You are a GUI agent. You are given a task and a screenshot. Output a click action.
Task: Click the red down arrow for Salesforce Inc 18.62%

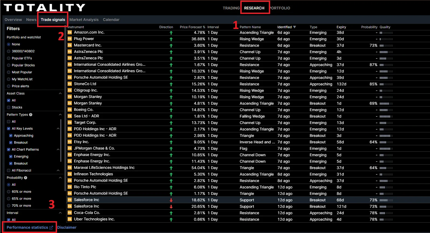[171, 200]
